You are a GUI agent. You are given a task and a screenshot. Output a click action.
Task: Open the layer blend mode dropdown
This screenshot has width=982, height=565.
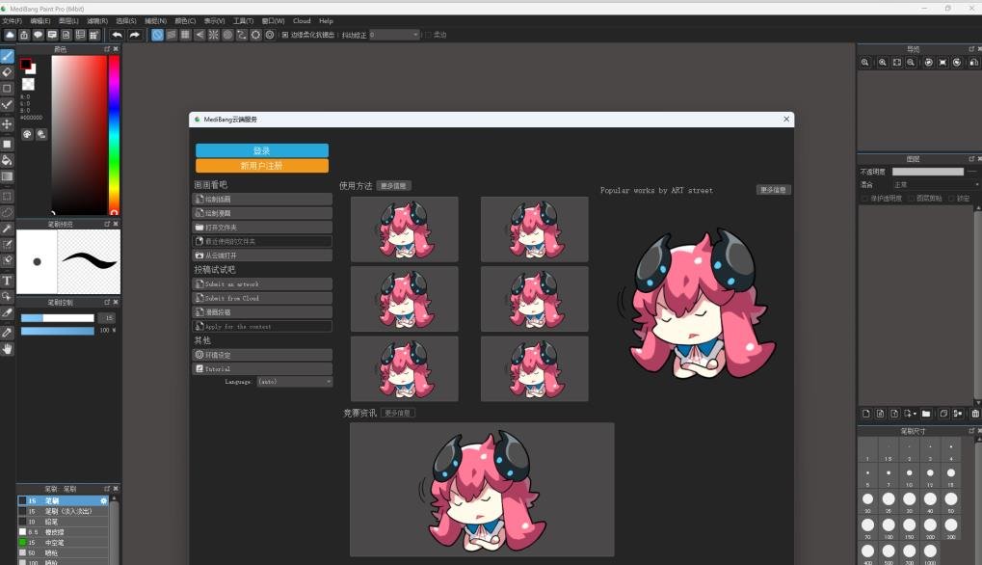tap(935, 185)
